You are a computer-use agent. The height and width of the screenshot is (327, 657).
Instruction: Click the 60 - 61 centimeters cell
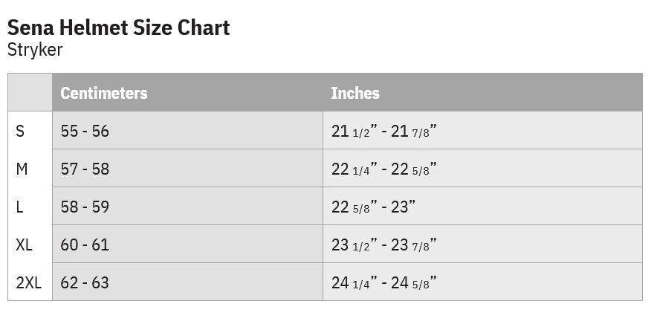(x=85, y=245)
